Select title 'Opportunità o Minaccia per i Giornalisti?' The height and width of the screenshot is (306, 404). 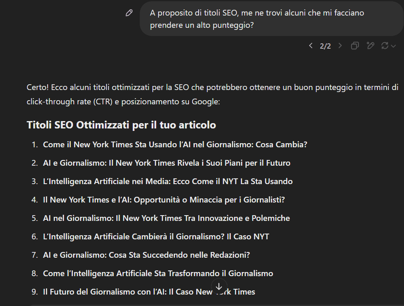click(209, 200)
